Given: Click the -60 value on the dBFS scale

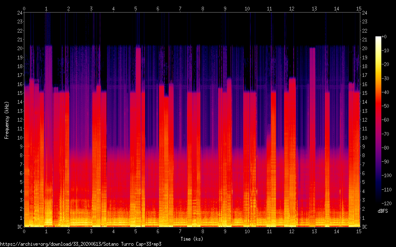Looking at the screenshot, I should [x=386, y=120].
